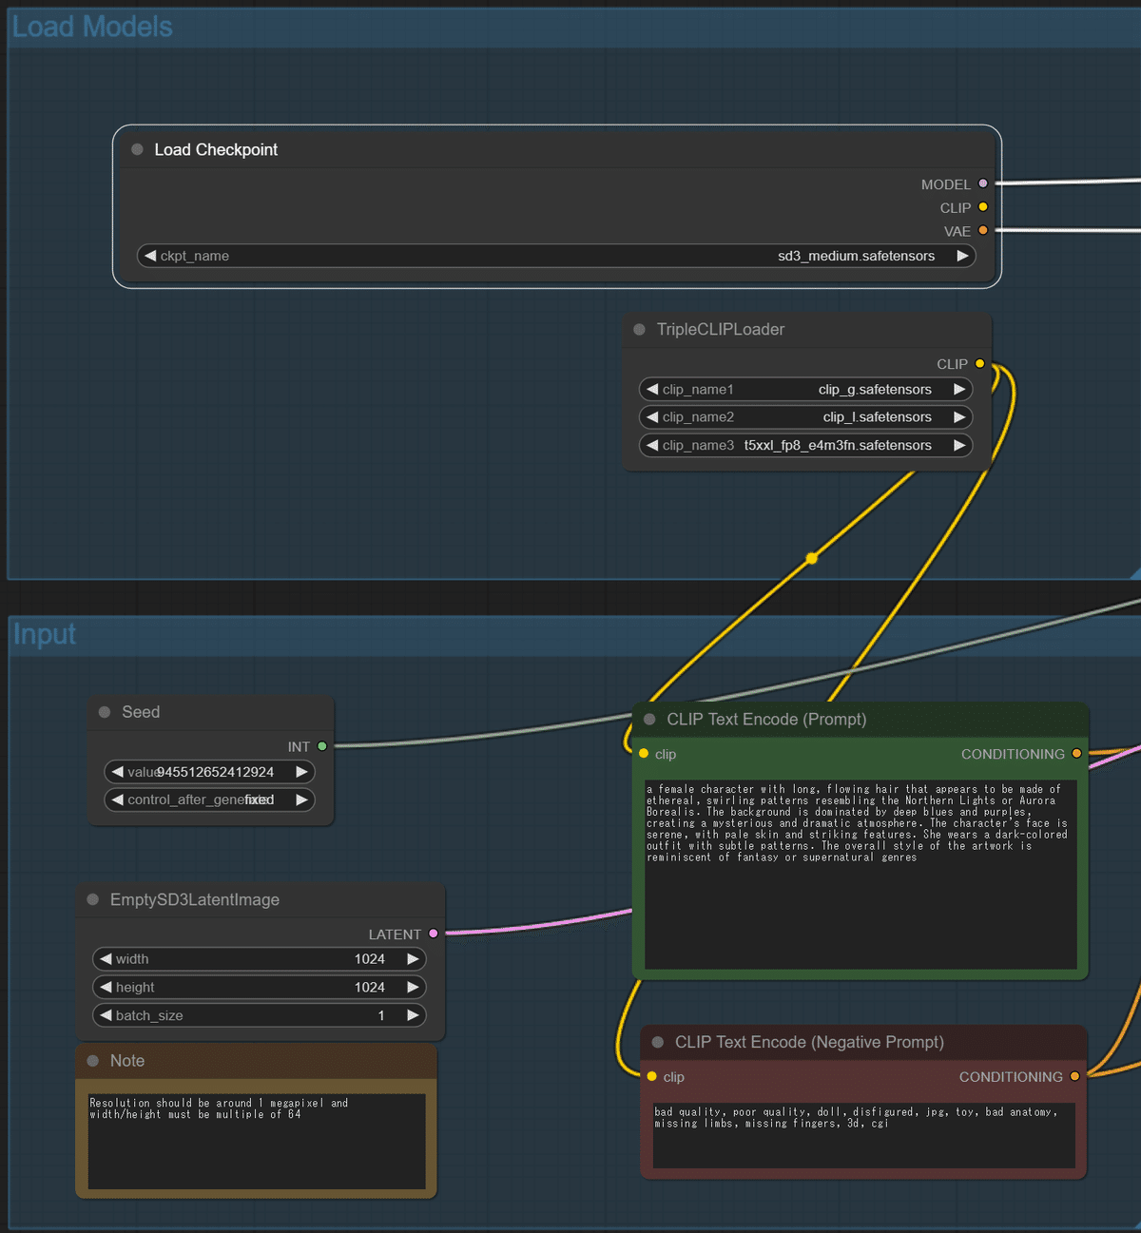Viewport: 1141px width, 1233px height.
Task: Collapse the EmptySD3LatentImage node via its title dot
Action: (91, 899)
